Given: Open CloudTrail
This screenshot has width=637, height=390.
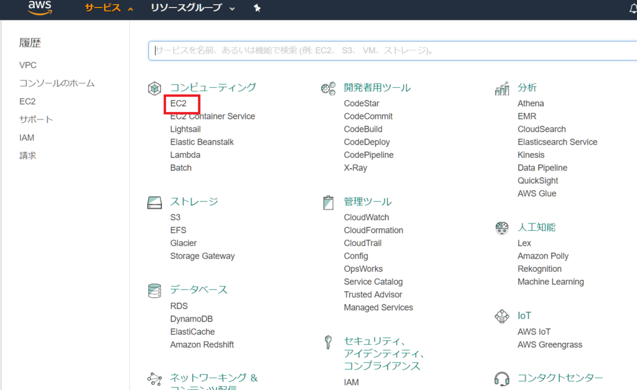Looking at the screenshot, I should tap(363, 243).
